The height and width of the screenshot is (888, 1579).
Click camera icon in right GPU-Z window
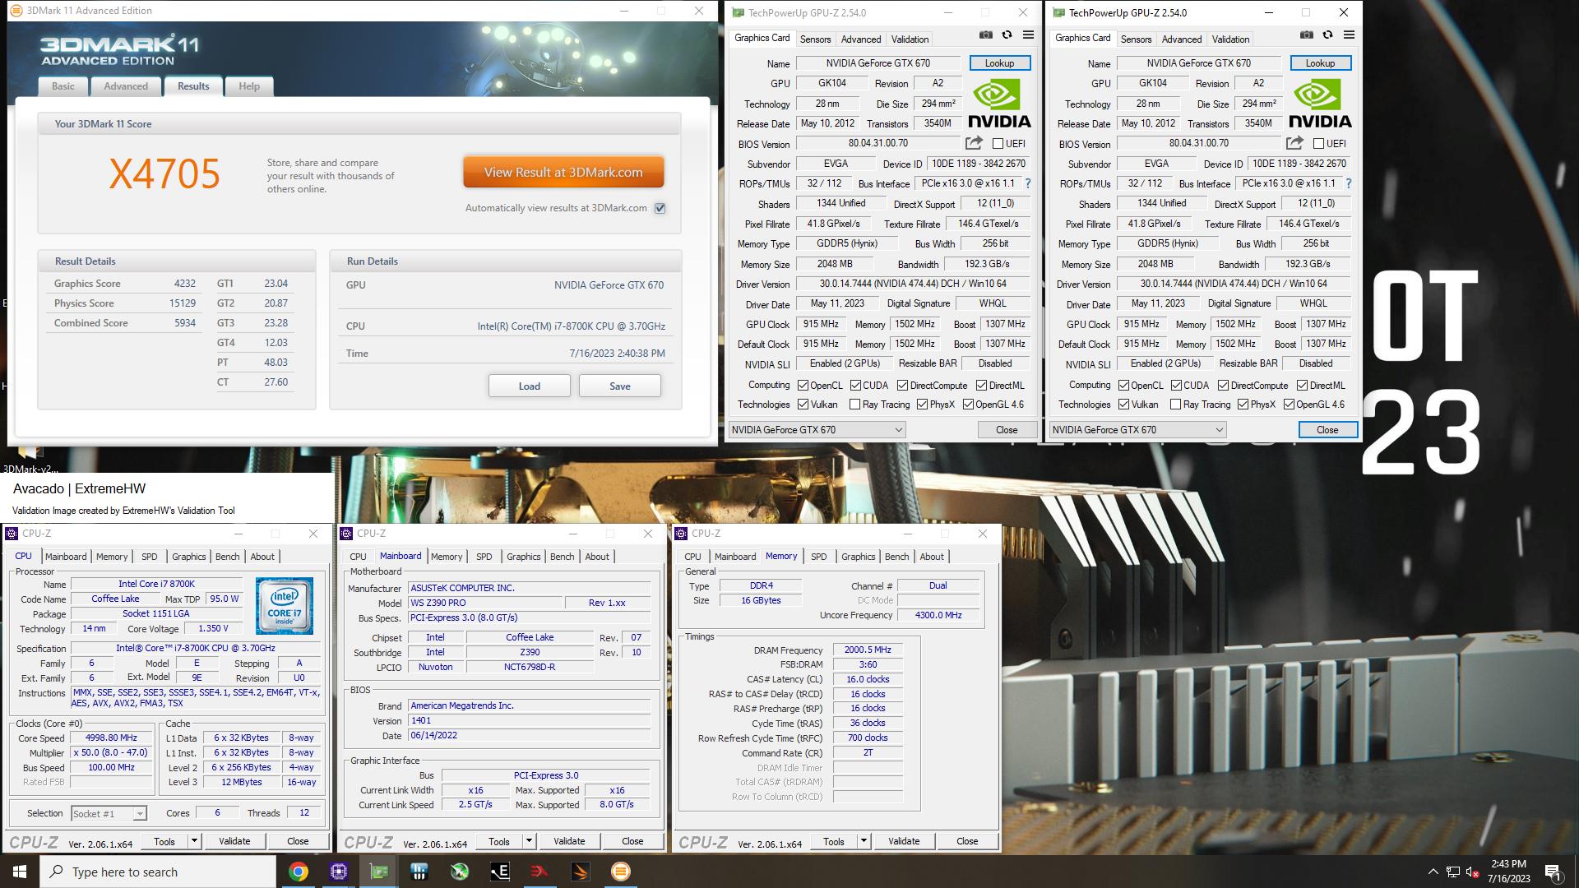point(1307,35)
